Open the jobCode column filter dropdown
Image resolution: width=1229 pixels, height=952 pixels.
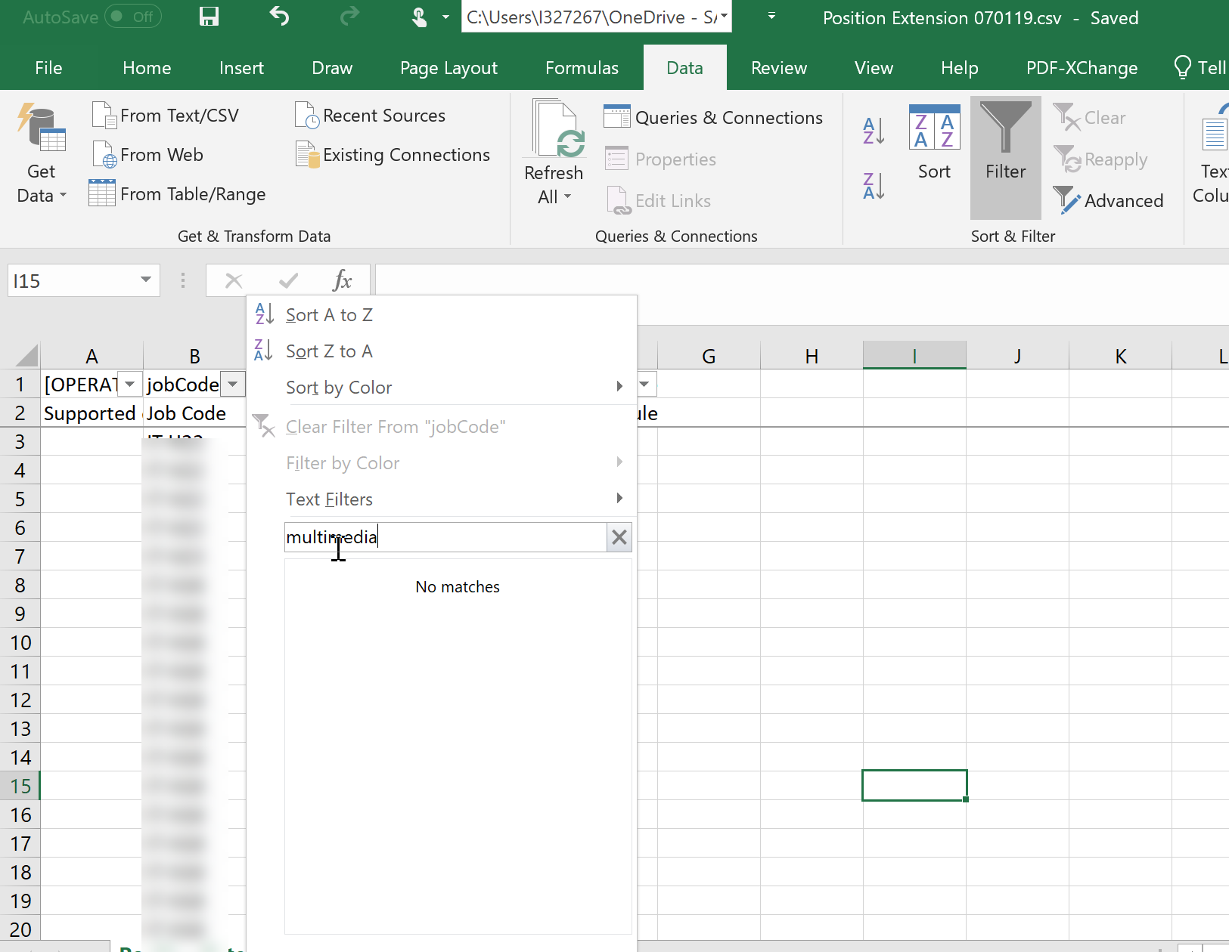tap(233, 385)
